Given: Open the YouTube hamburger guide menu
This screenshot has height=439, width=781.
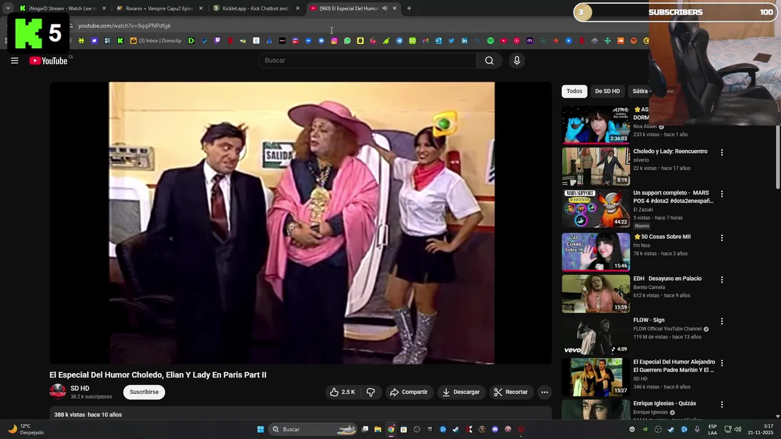Looking at the screenshot, I should pyautogui.click(x=15, y=60).
